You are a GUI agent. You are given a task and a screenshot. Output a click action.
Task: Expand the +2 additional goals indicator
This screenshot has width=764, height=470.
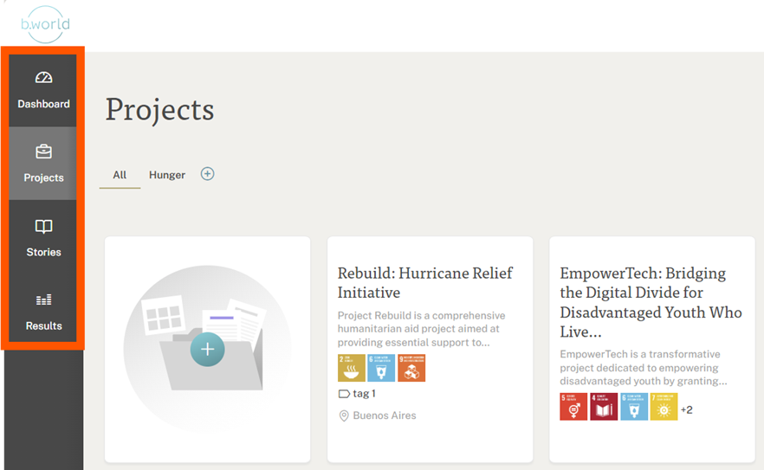(x=687, y=409)
